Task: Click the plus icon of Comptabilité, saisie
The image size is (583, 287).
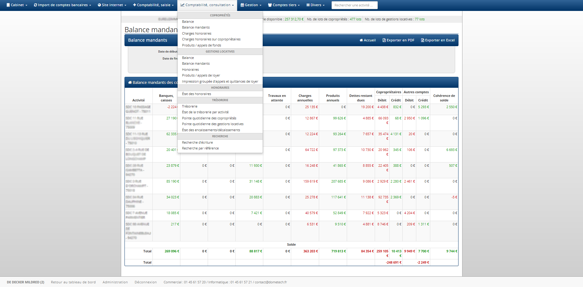Action: (135, 5)
